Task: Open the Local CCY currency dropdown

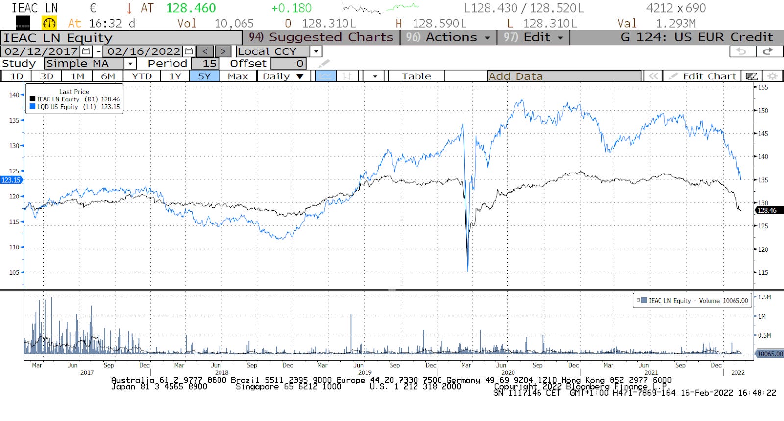Action: tap(316, 51)
